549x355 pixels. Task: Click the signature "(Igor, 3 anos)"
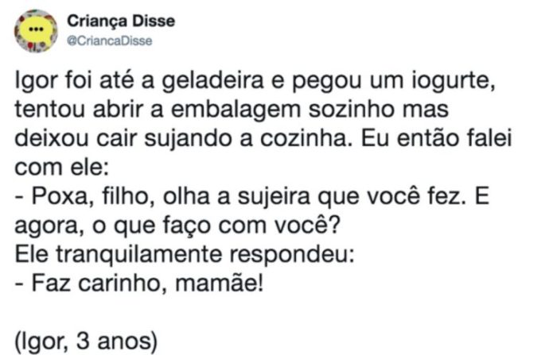coord(86,341)
